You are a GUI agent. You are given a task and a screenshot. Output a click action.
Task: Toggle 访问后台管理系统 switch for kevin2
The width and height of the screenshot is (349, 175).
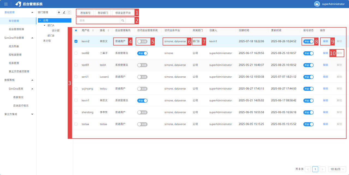coord(142,42)
